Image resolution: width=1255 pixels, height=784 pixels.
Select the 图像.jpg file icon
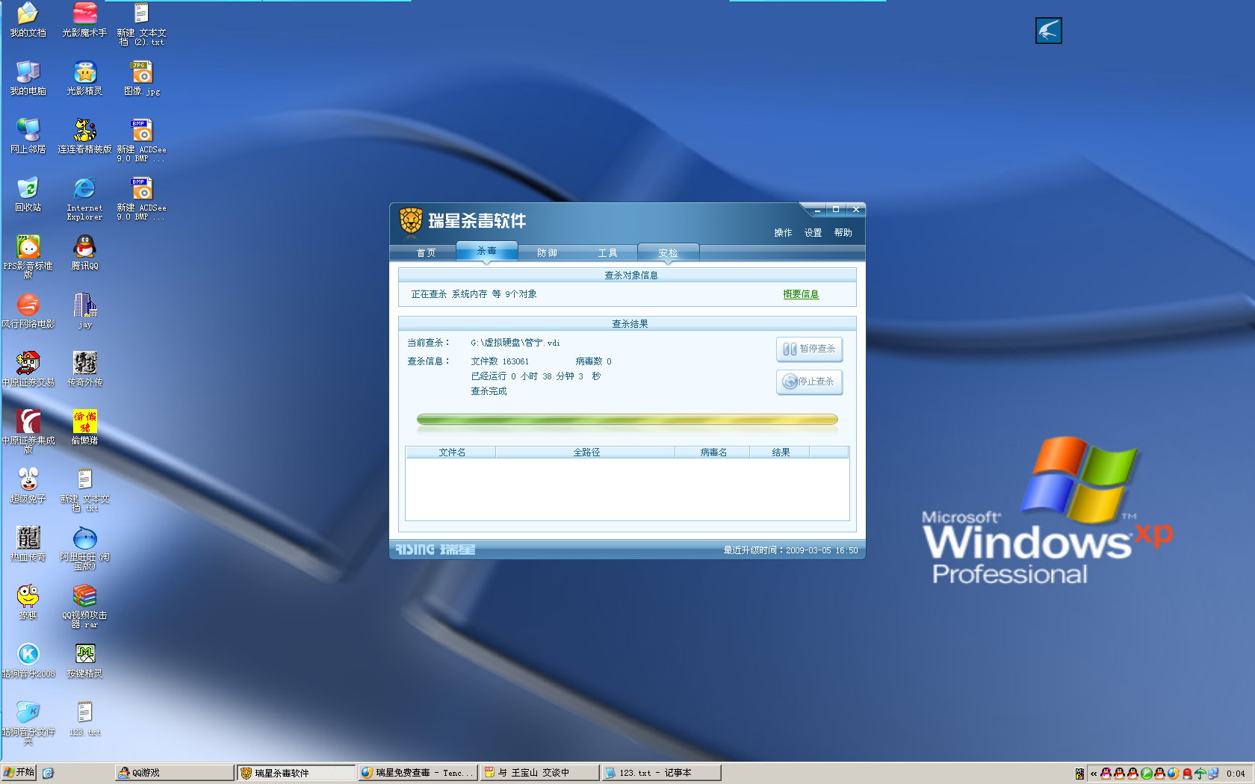[141, 78]
